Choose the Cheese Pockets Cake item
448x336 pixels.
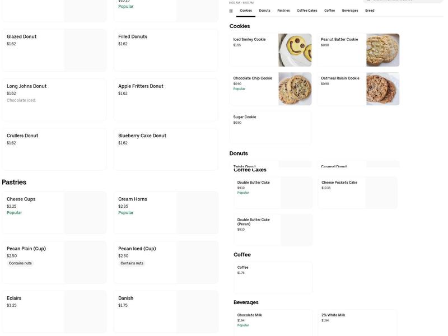[x=357, y=193]
